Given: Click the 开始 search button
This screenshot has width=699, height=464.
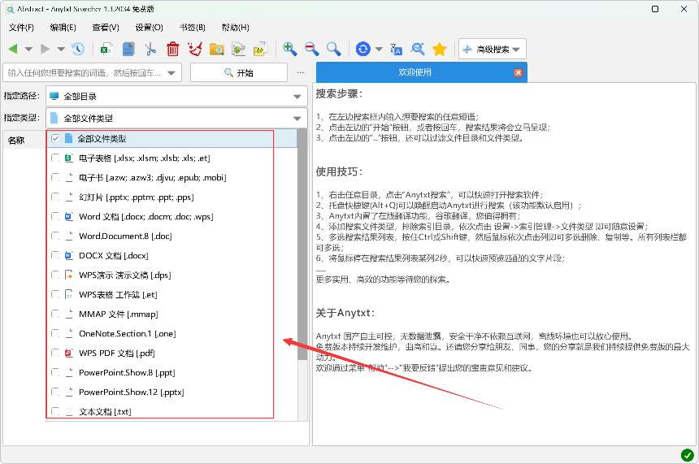Looking at the screenshot, I should (239, 72).
